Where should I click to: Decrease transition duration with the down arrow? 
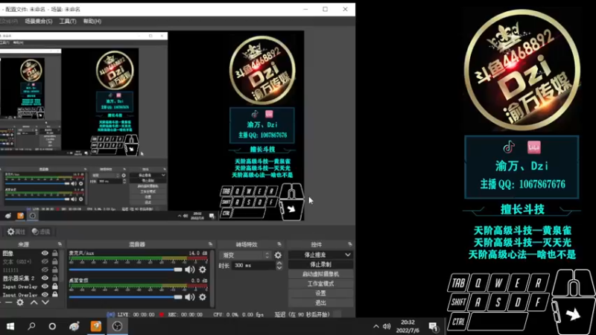(279, 268)
